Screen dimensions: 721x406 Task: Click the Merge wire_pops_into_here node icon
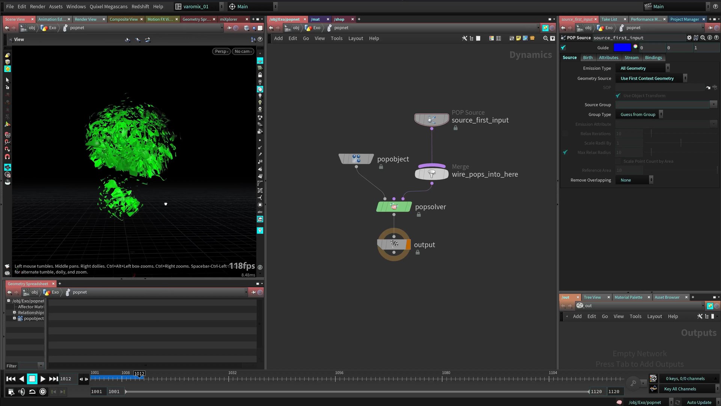[431, 174]
